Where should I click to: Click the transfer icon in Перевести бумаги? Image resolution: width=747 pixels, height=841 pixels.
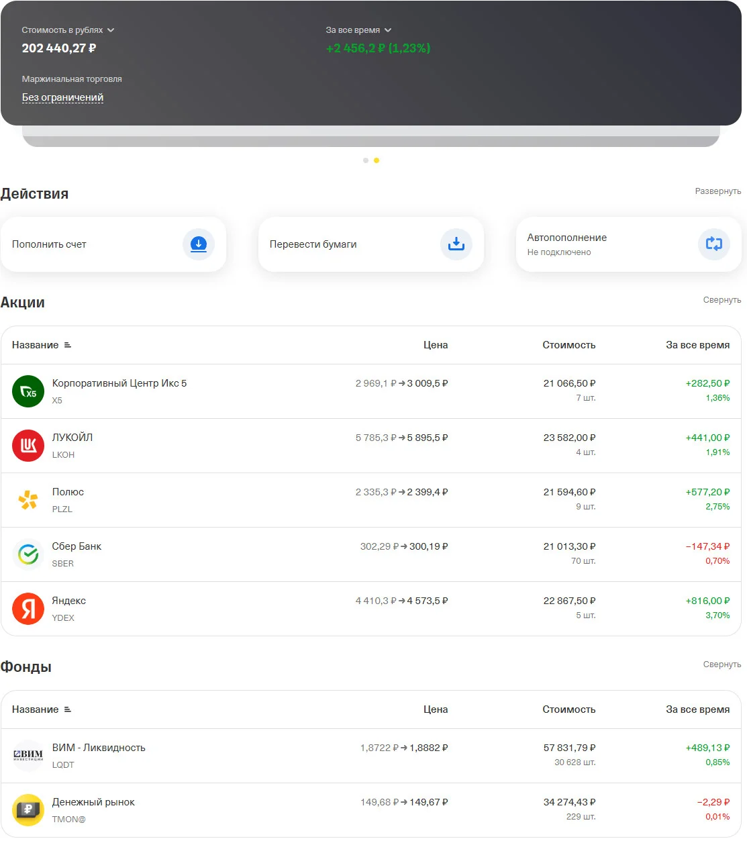click(x=456, y=244)
